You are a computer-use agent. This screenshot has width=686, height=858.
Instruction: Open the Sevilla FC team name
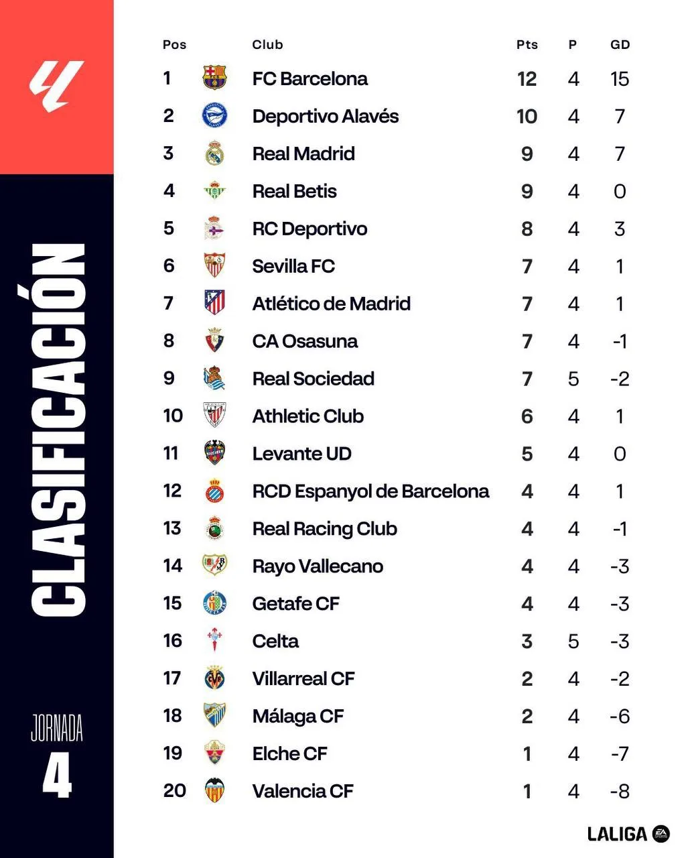(x=293, y=266)
